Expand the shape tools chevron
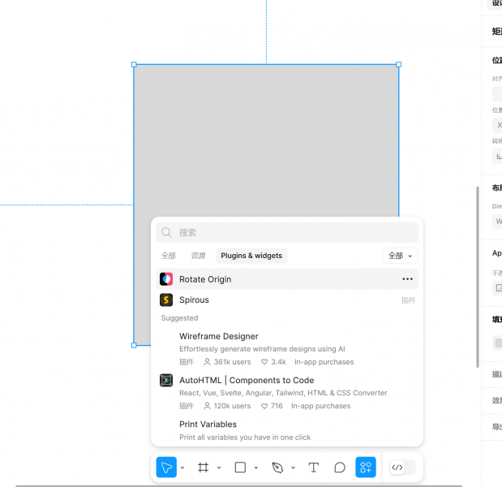This screenshot has width=502, height=487. [x=256, y=468]
